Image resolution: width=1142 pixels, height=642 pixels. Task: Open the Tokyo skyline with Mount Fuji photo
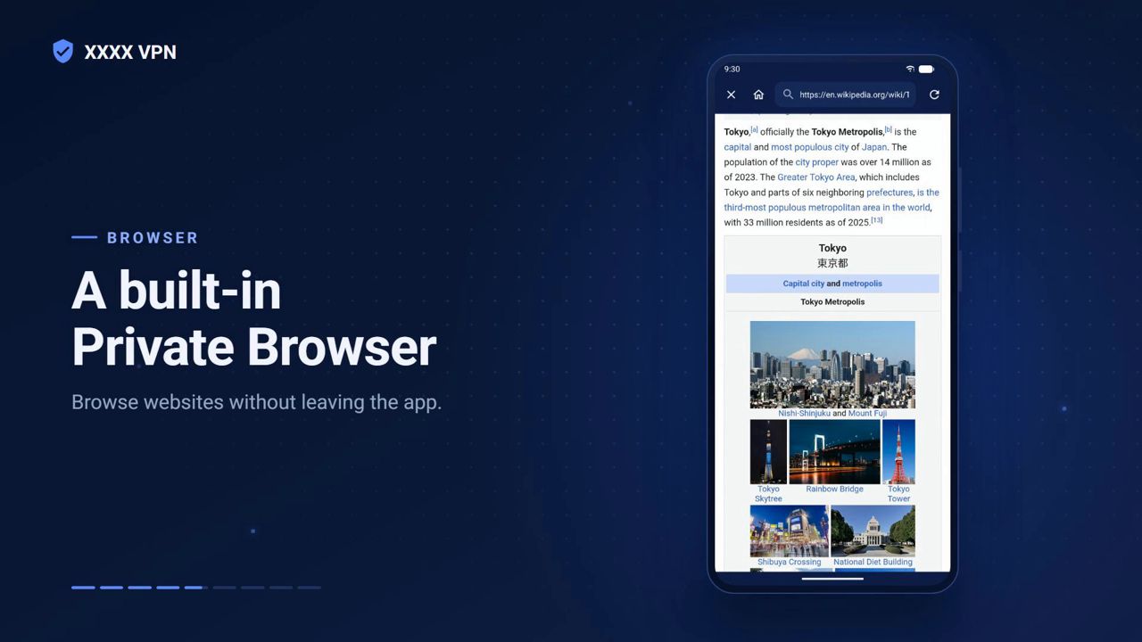[x=832, y=365]
